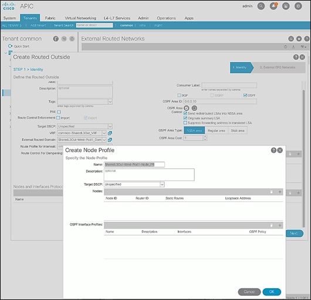Open the System tab
Image resolution: width=311 pixels, height=300 pixels.
click(9, 18)
